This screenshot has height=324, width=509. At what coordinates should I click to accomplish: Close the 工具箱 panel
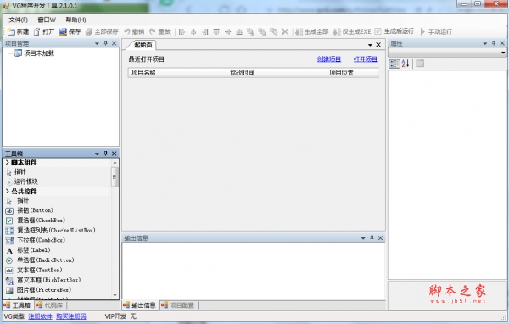point(115,154)
